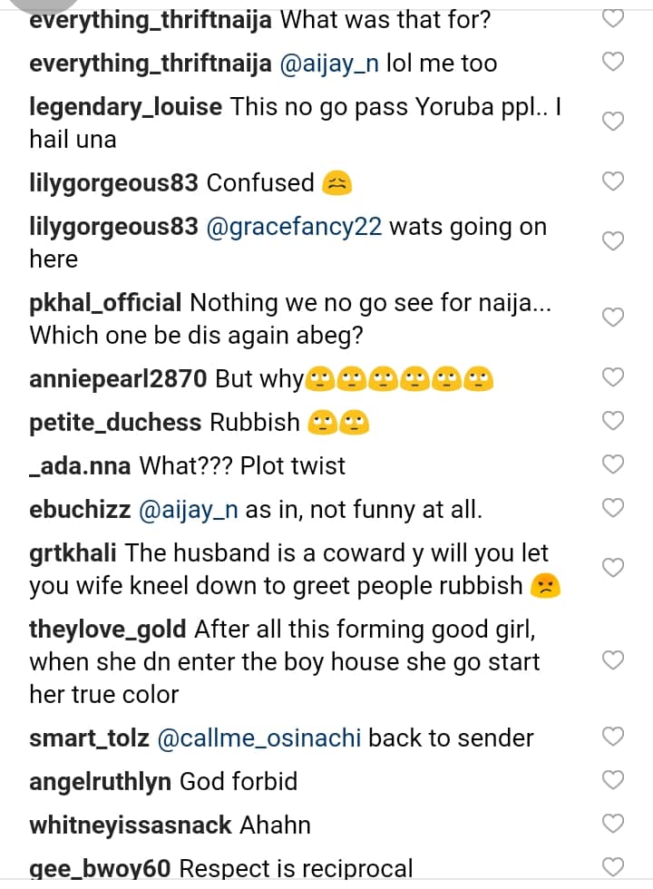Like pkhal_official's naija comment
Viewport: 653px width, 889px height.
point(614,317)
